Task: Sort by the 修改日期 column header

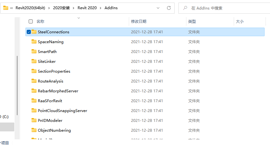Action: [139, 21]
